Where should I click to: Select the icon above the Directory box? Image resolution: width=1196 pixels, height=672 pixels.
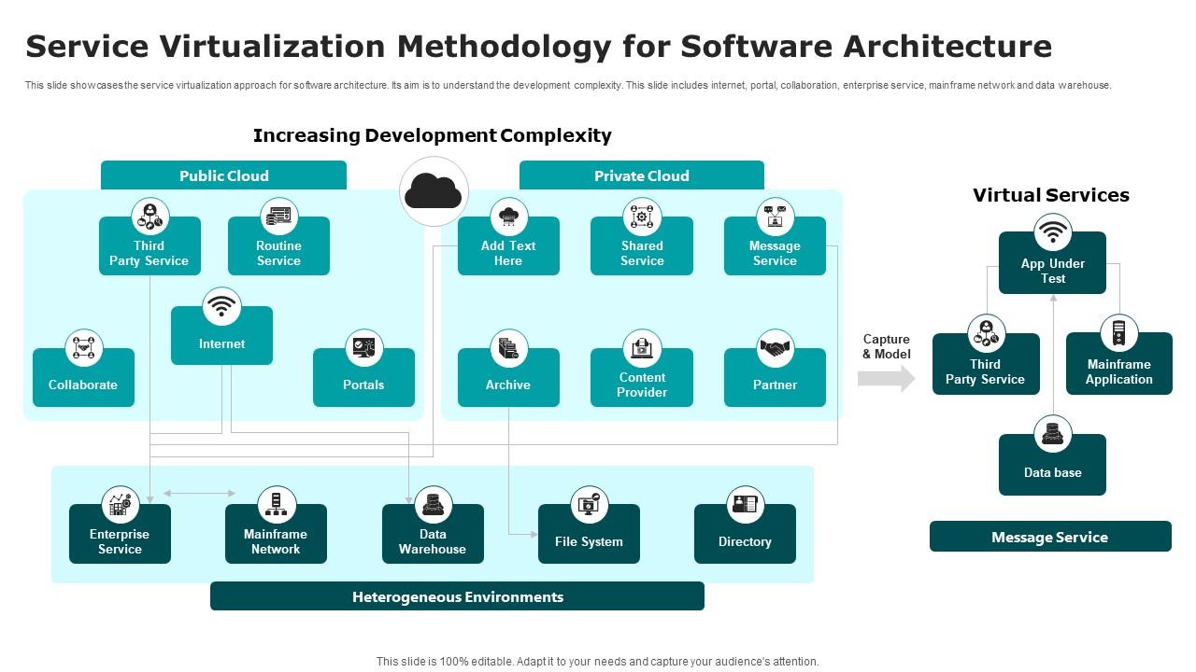click(745, 505)
